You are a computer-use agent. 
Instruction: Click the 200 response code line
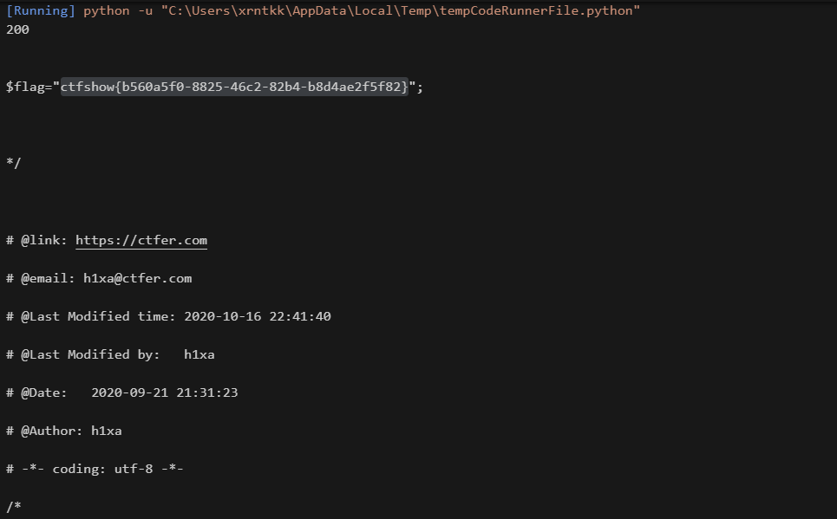(x=17, y=29)
